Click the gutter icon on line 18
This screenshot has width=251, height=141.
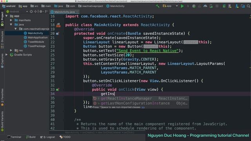(58, 25)
